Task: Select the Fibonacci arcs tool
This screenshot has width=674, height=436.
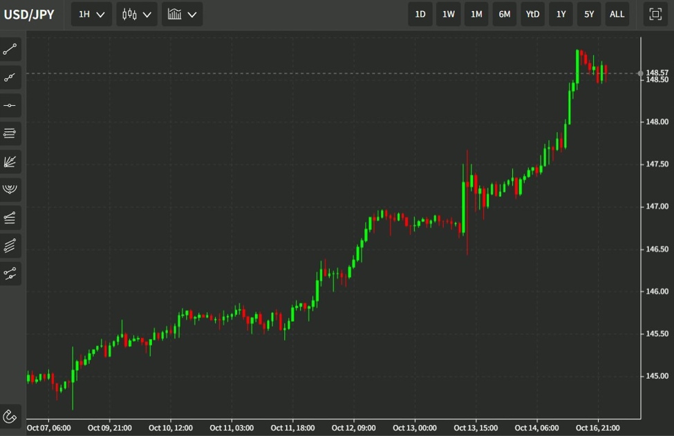Action: coord(10,189)
